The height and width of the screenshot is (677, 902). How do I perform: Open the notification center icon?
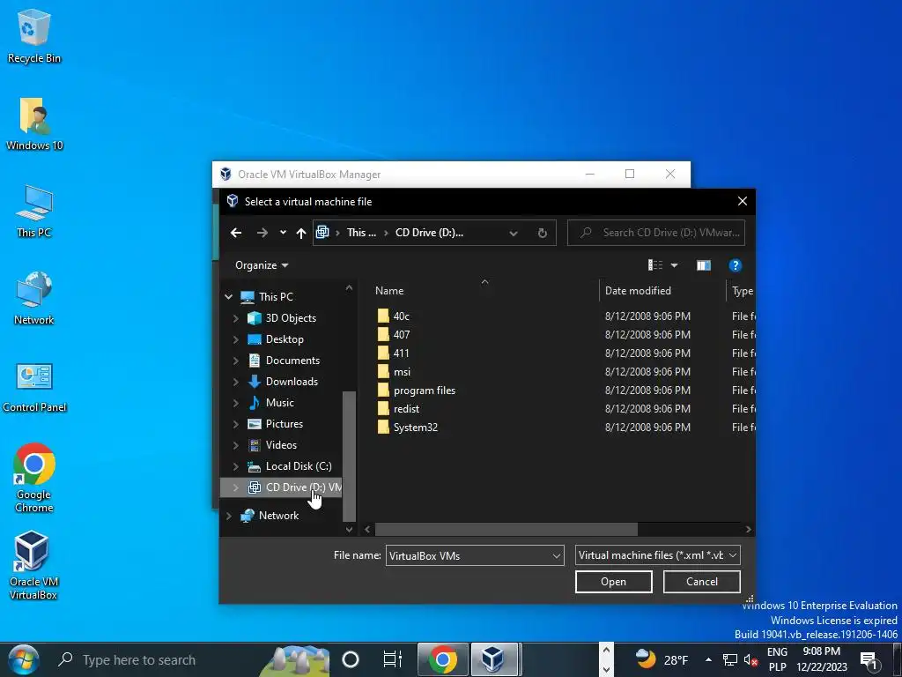click(869, 661)
